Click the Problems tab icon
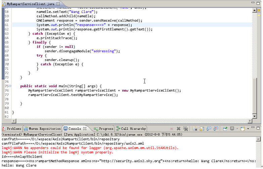This screenshot has height=169, width=263. [4, 129]
